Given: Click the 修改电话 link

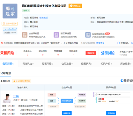Looking at the screenshot, I should [x=43, y=18].
